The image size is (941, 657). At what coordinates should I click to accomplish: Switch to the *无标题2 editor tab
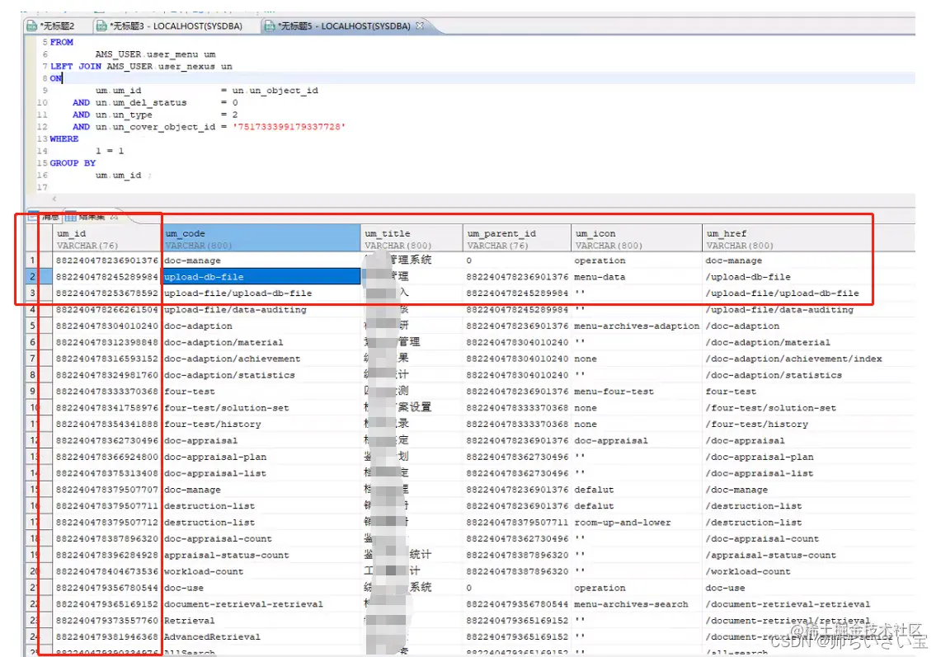tap(51, 26)
